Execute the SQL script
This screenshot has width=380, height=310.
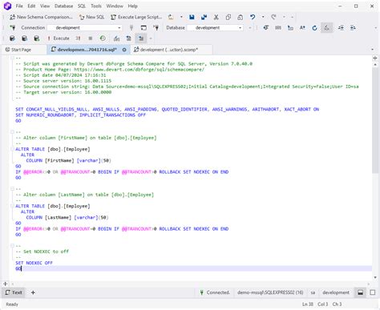pos(59,38)
